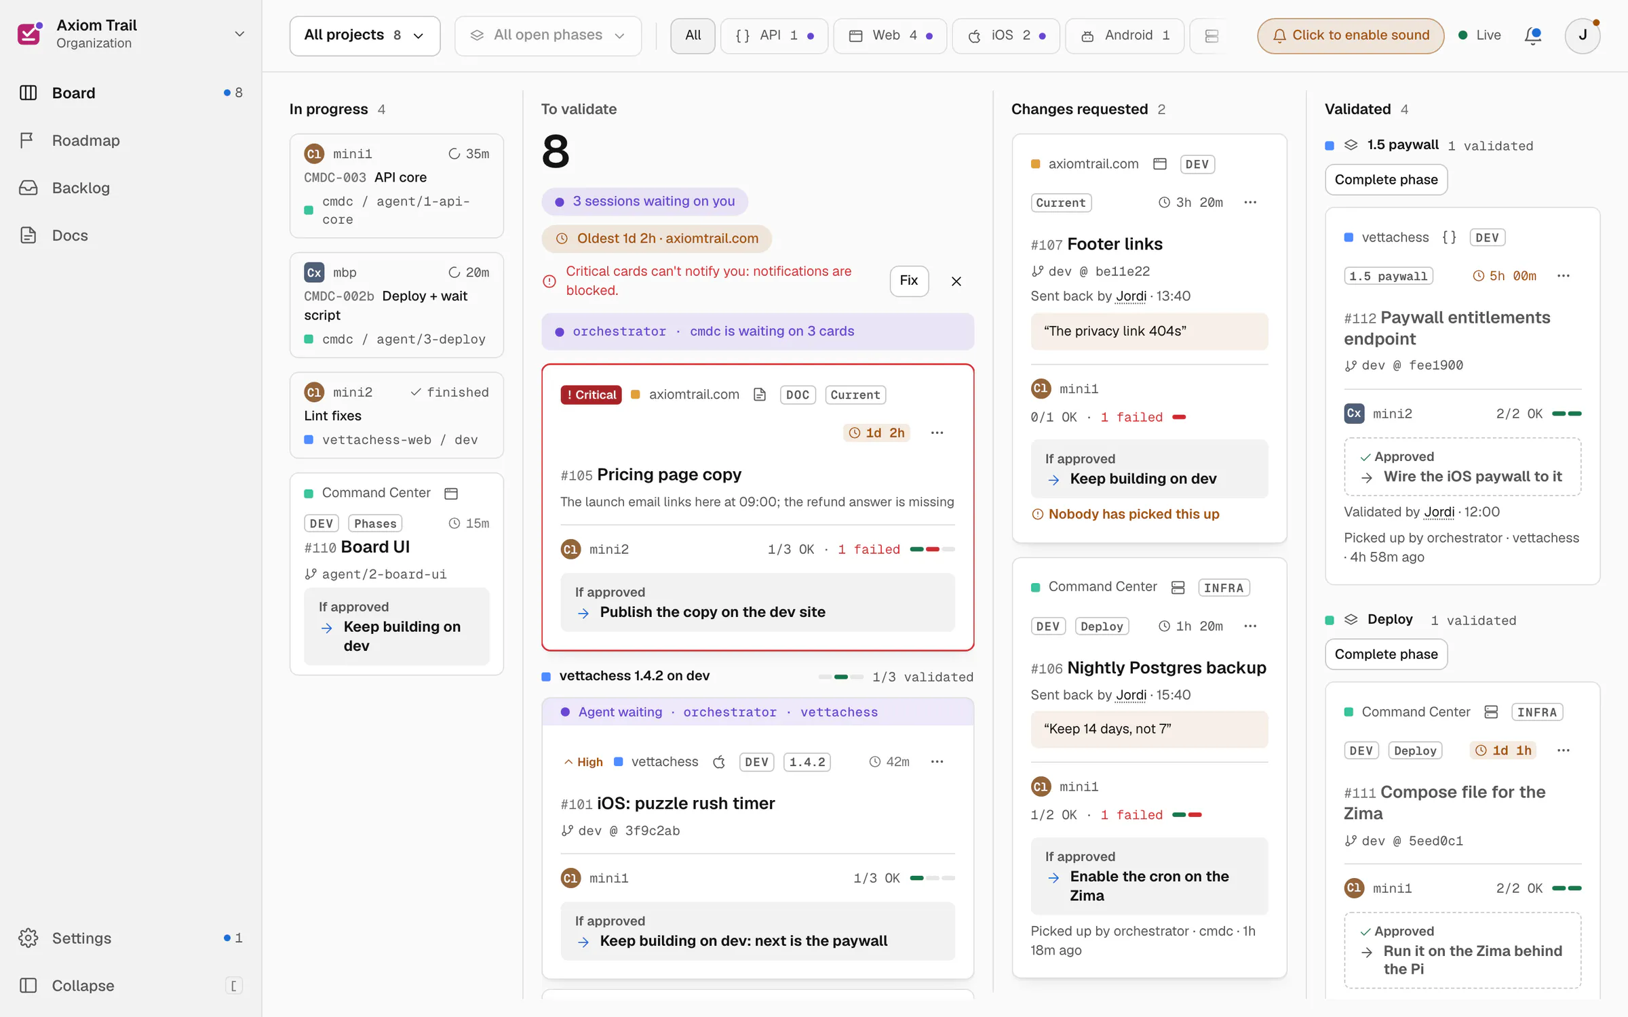Click the mini2 1/3 OK progress bar on Pricing card
The image size is (1628, 1017).
(x=932, y=549)
